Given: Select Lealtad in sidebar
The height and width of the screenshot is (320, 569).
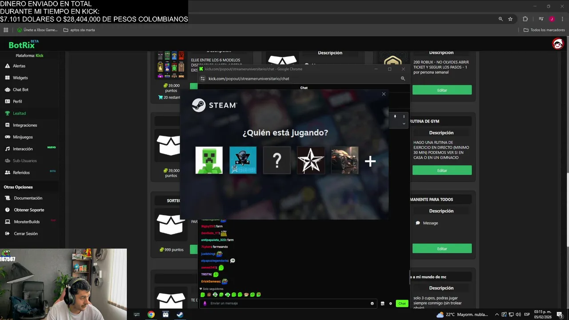Looking at the screenshot, I should pos(19,113).
